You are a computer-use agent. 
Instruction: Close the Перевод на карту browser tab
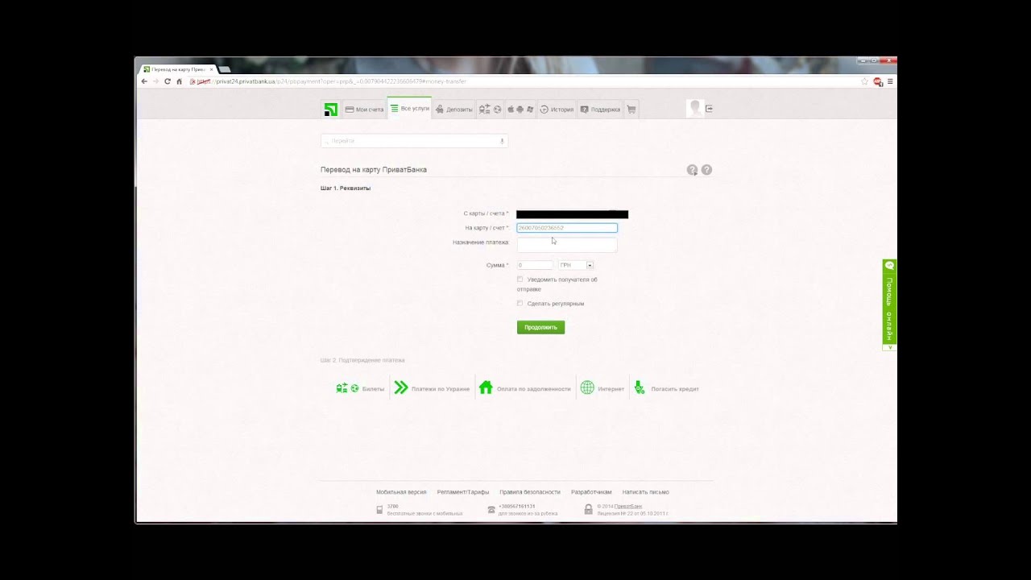212,69
